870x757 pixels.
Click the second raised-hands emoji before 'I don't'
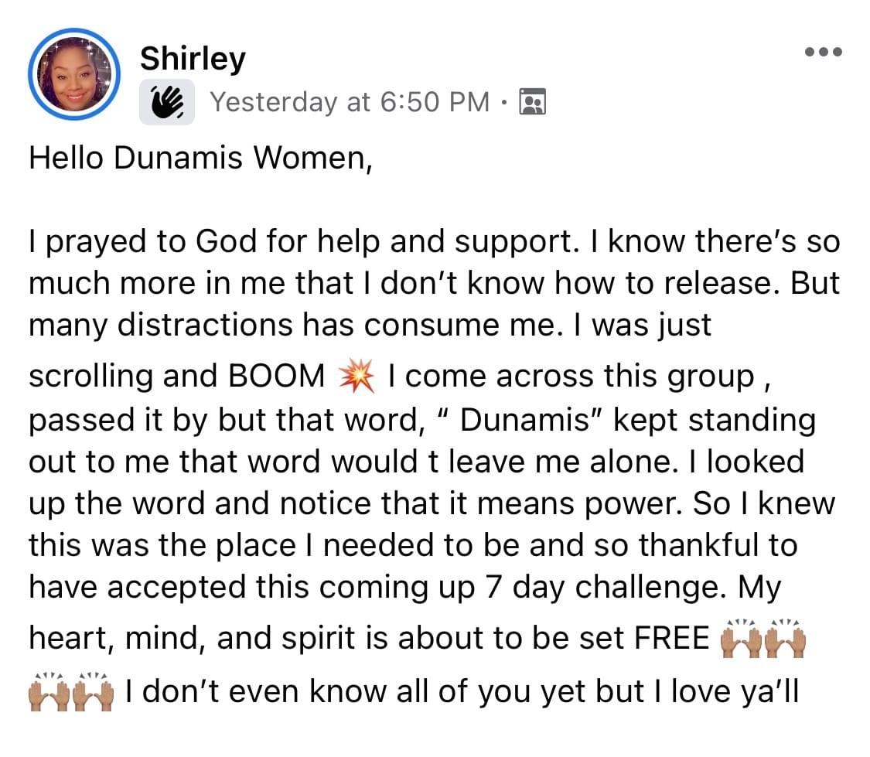(x=94, y=692)
